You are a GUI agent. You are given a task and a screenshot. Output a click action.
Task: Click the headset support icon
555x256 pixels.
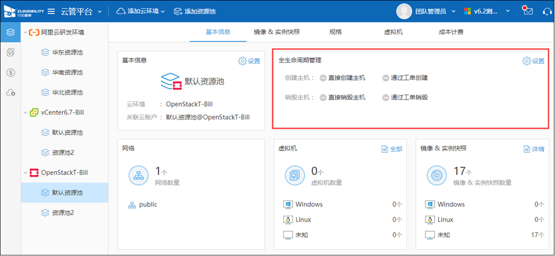(547, 12)
